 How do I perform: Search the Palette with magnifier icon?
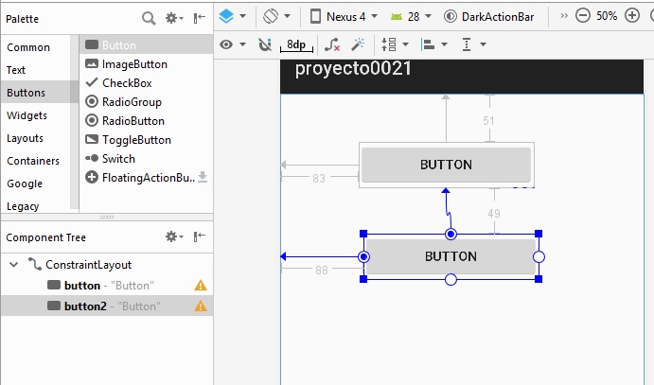[149, 18]
